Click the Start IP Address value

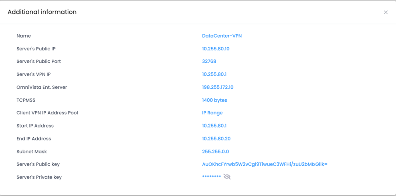point(214,126)
